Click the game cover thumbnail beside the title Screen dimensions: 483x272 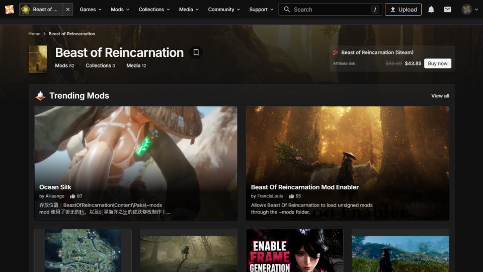(38, 59)
